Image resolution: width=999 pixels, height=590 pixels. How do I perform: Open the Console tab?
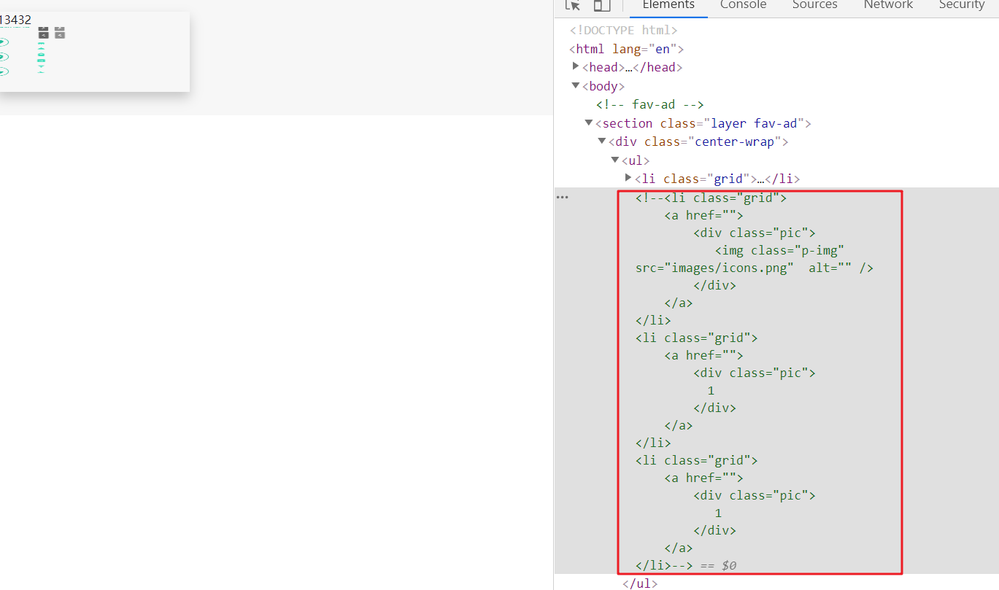click(x=744, y=5)
